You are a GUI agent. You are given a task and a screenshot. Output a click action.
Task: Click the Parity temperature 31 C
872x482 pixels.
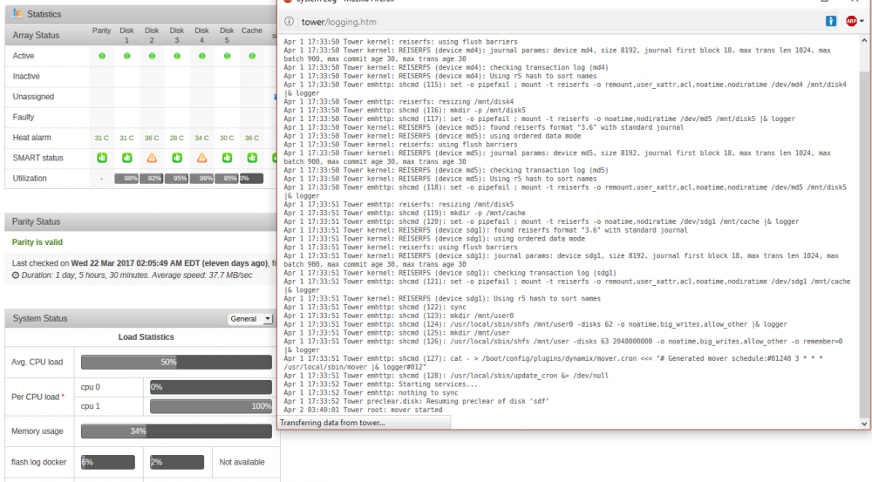click(x=102, y=138)
